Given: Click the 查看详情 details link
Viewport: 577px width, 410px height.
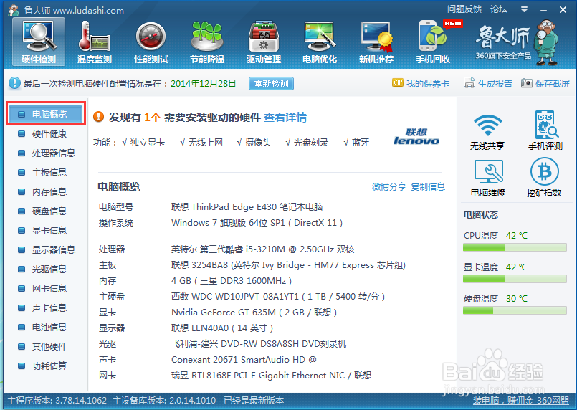Looking at the screenshot, I should coord(285,117).
